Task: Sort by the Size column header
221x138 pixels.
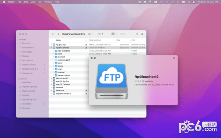Action: point(118,40)
